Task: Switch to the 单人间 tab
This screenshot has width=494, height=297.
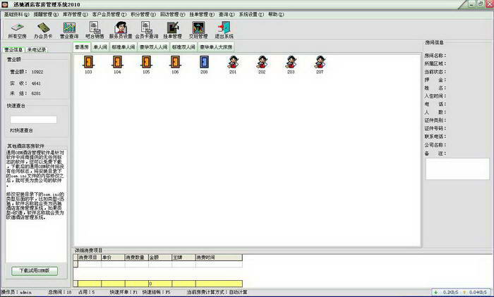Action: click(100, 47)
